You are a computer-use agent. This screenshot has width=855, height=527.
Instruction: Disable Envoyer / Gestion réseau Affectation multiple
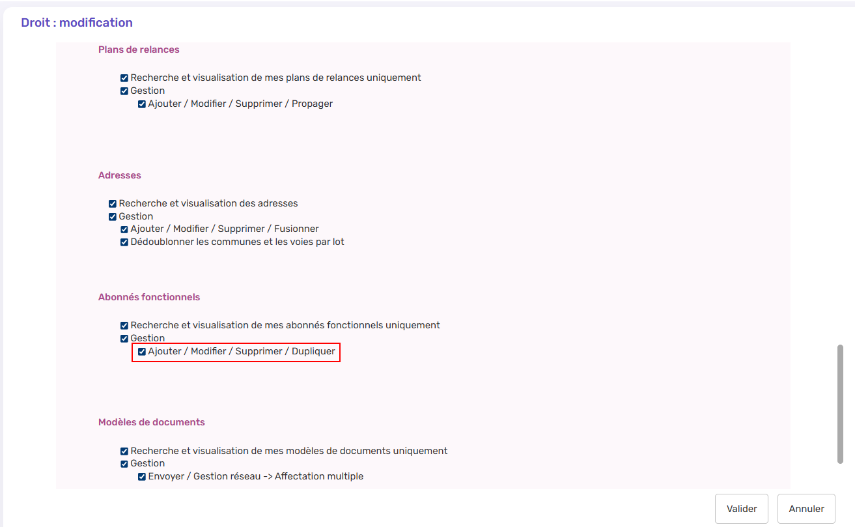[142, 477]
